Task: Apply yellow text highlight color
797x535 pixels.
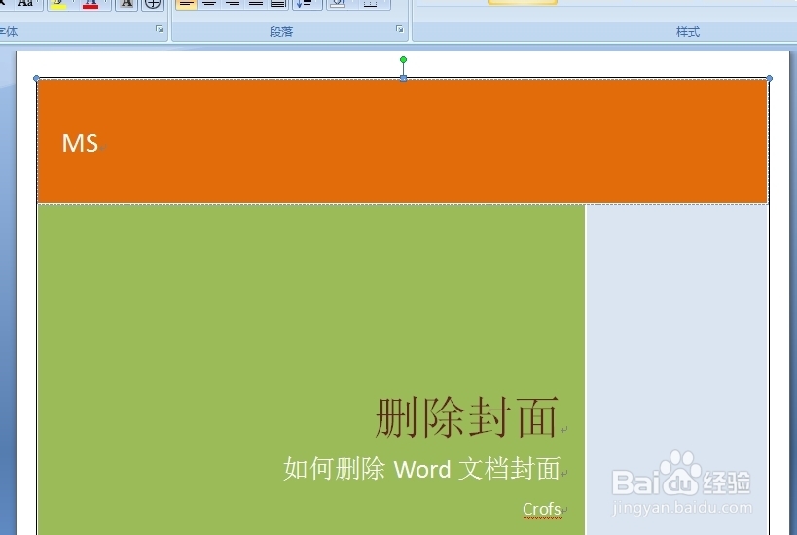Action: point(58,4)
